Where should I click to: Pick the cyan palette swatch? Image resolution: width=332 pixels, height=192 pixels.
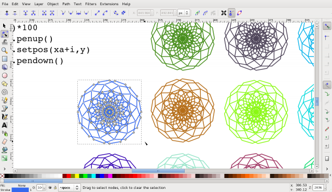(93, 176)
